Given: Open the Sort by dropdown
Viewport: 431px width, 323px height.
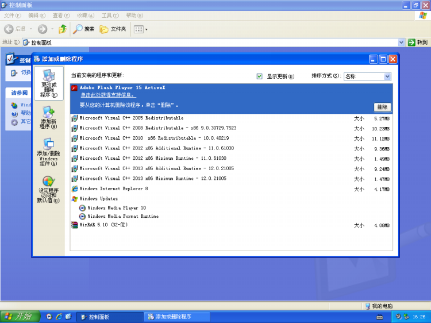Looking at the screenshot, I should (367, 76).
